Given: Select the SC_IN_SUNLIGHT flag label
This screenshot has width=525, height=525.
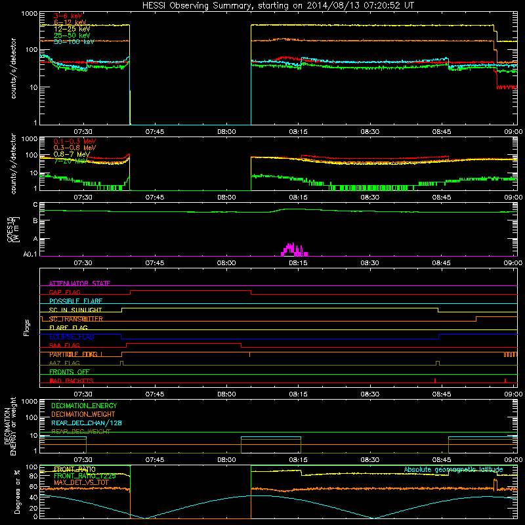Looking at the screenshot, I should coord(75,310).
